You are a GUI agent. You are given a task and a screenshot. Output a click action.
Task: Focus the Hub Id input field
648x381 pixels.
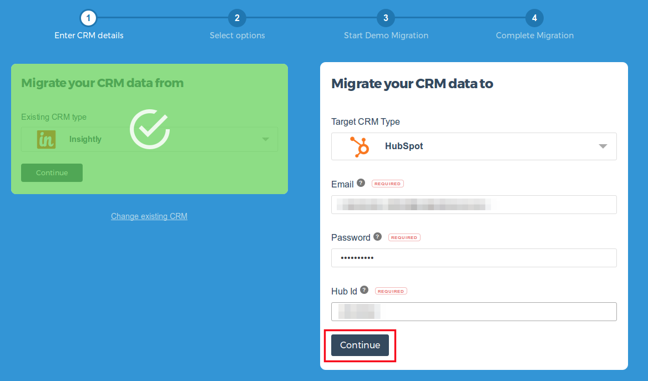click(x=474, y=312)
